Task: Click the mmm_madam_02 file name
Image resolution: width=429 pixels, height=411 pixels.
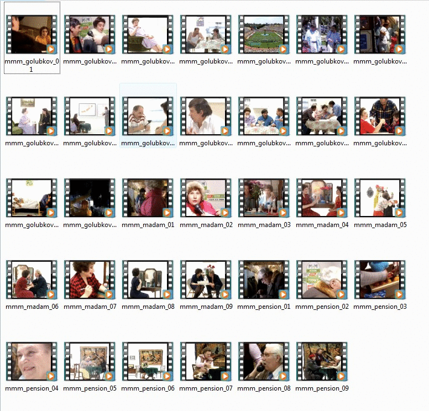Action: [206, 225]
